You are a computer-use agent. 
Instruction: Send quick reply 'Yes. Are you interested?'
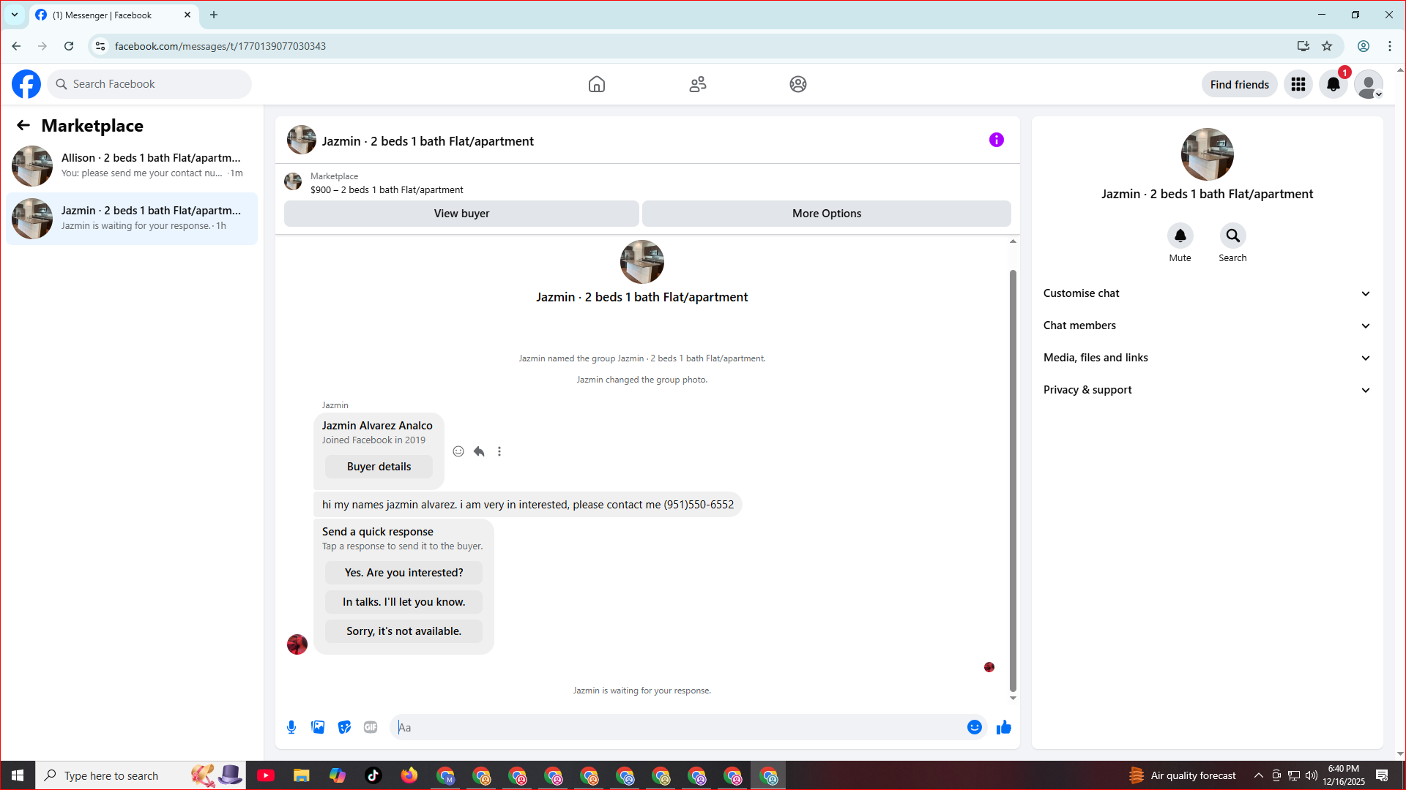click(x=403, y=573)
